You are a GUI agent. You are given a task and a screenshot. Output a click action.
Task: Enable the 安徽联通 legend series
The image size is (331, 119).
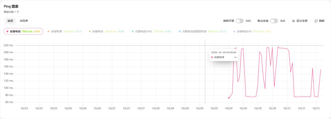64,31
